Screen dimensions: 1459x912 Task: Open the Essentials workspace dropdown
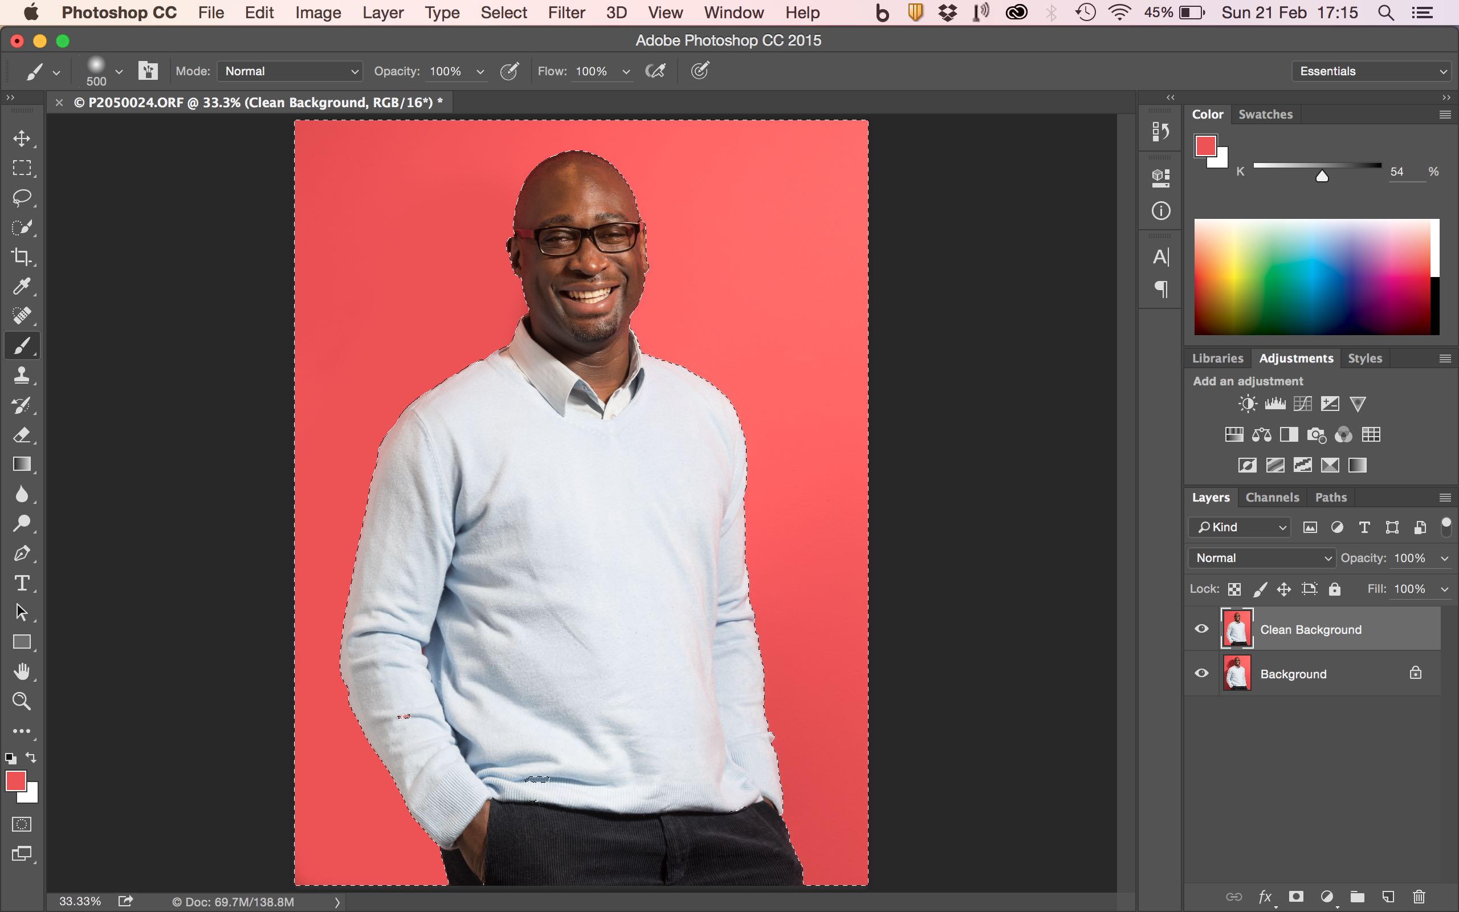[x=1371, y=71]
